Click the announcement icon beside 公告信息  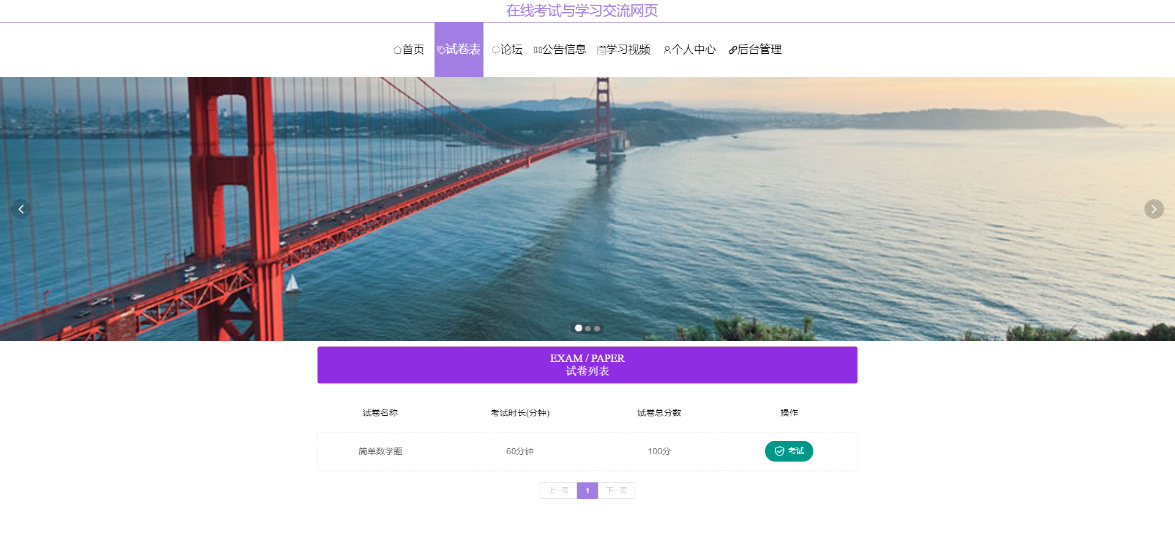[537, 50]
